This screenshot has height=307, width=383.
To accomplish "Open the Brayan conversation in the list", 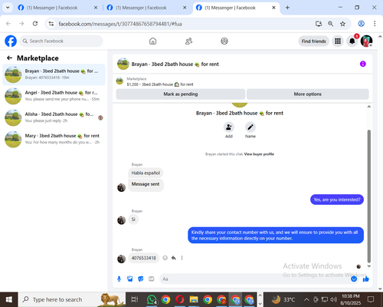I will click(x=54, y=74).
